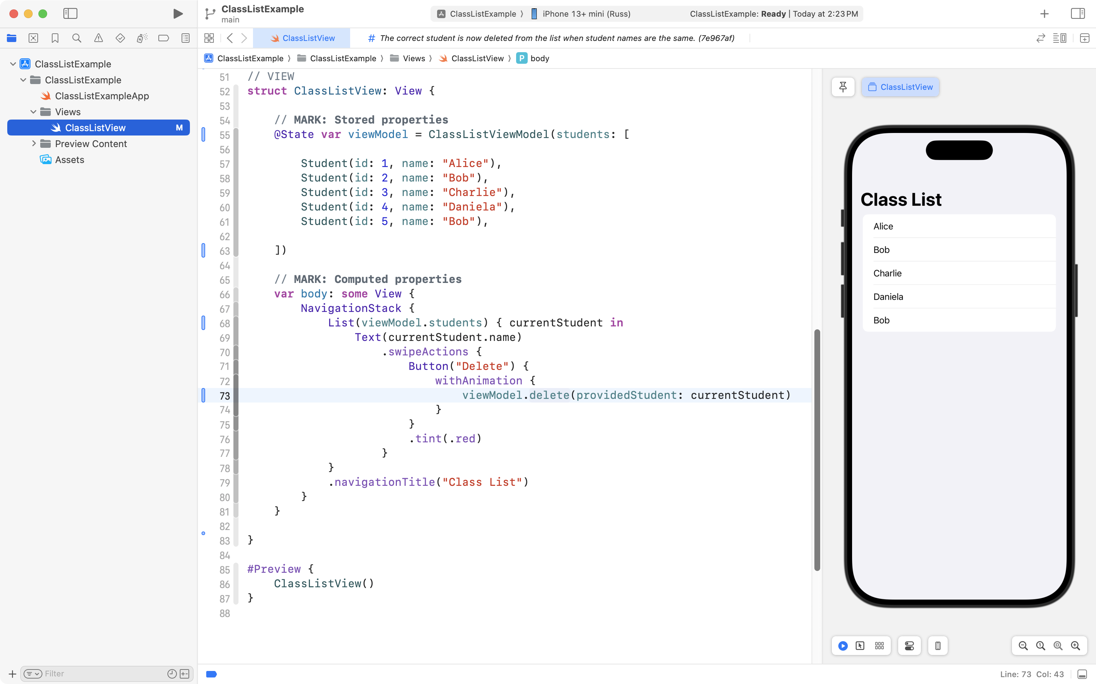Open the Issue navigator warning icon
This screenshot has height=684, width=1096.
tap(98, 38)
